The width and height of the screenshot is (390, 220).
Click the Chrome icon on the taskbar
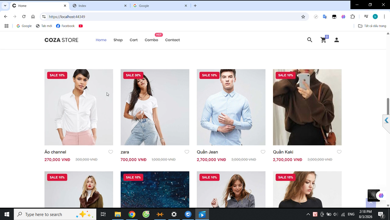(x=132, y=214)
